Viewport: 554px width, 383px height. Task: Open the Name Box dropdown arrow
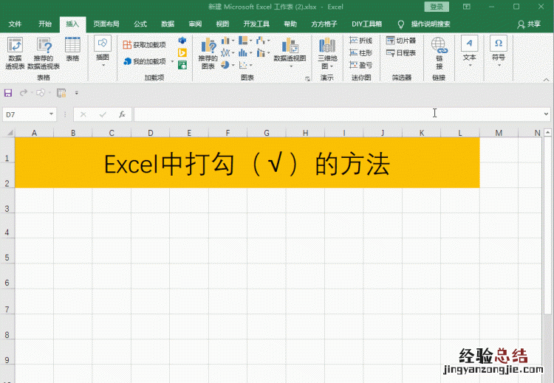click(52, 114)
